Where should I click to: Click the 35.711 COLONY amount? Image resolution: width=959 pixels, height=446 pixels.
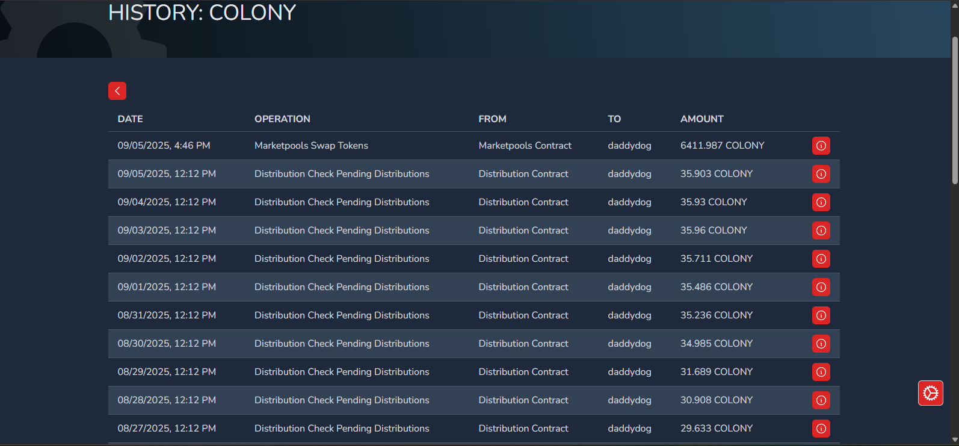click(717, 259)
